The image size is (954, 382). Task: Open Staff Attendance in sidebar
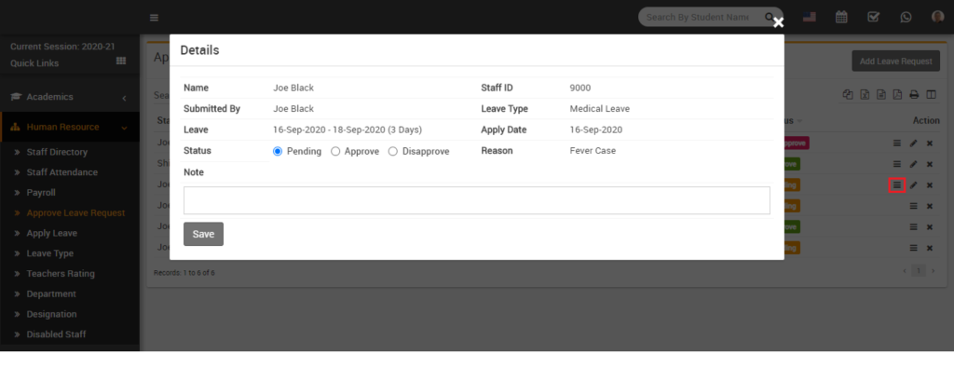(x=62, y=172)
